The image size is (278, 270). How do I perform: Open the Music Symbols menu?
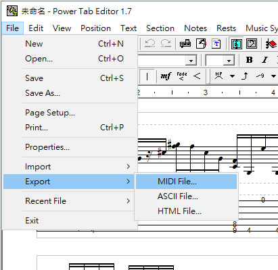262,28
